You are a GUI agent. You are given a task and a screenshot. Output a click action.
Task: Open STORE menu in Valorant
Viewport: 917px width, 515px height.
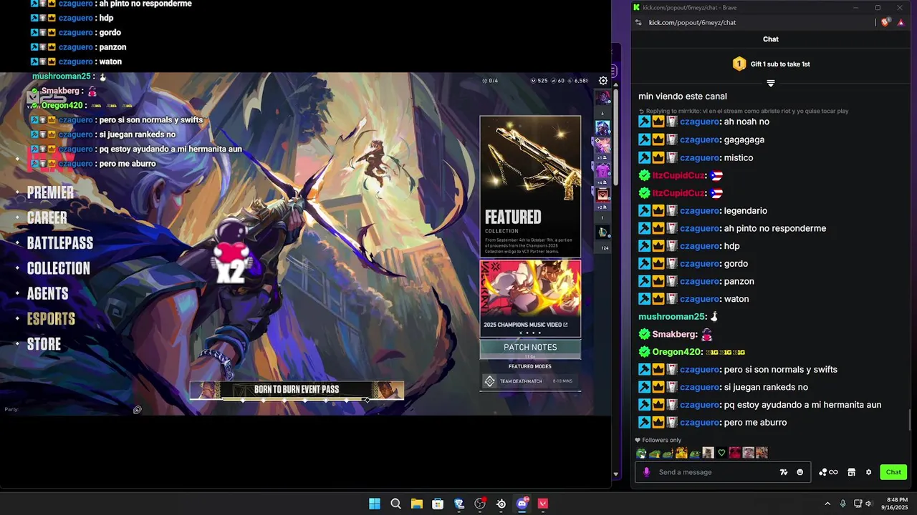pyautogui.click(x=44, y=344)
